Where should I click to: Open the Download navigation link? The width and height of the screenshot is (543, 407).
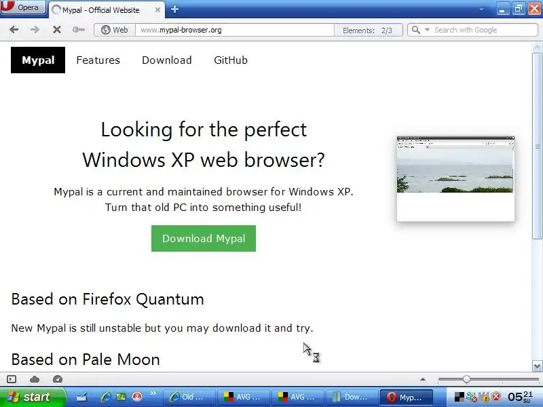coord(166,60)
